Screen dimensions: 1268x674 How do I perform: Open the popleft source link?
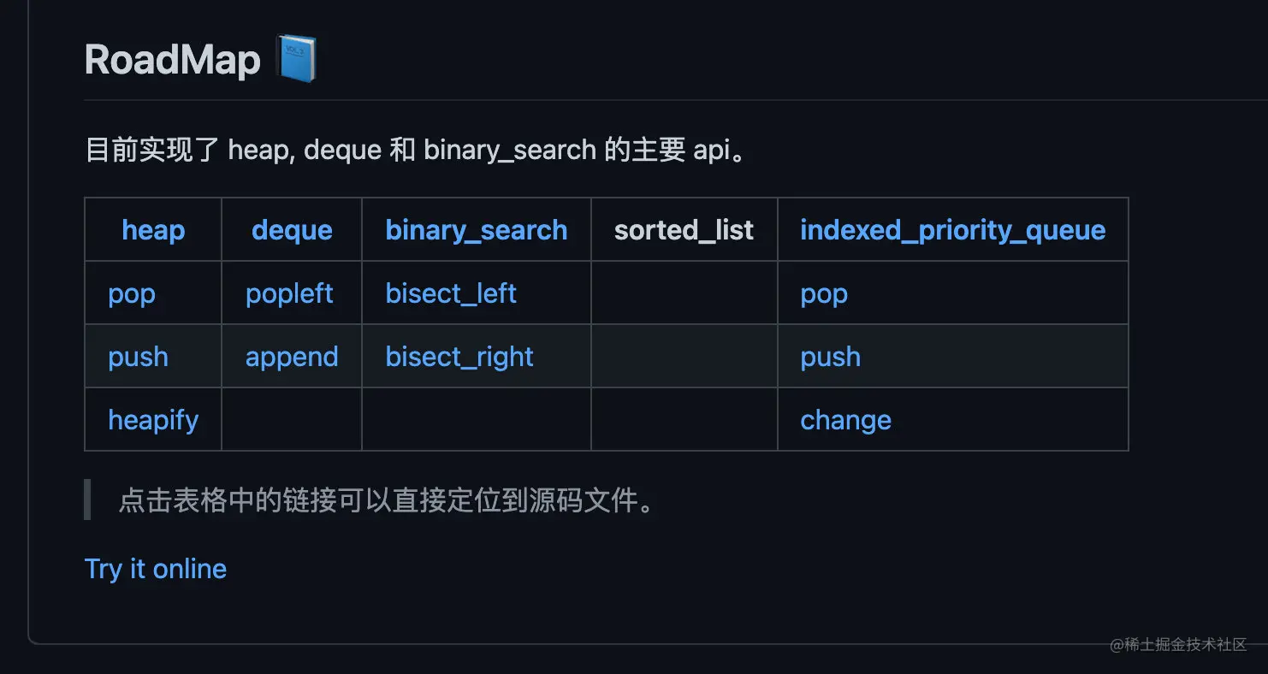coord(289,293)
